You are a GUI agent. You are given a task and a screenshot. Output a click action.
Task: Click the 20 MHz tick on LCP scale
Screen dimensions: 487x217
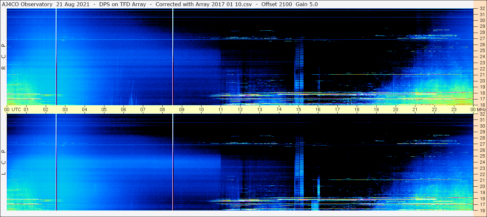pos(482,186)
